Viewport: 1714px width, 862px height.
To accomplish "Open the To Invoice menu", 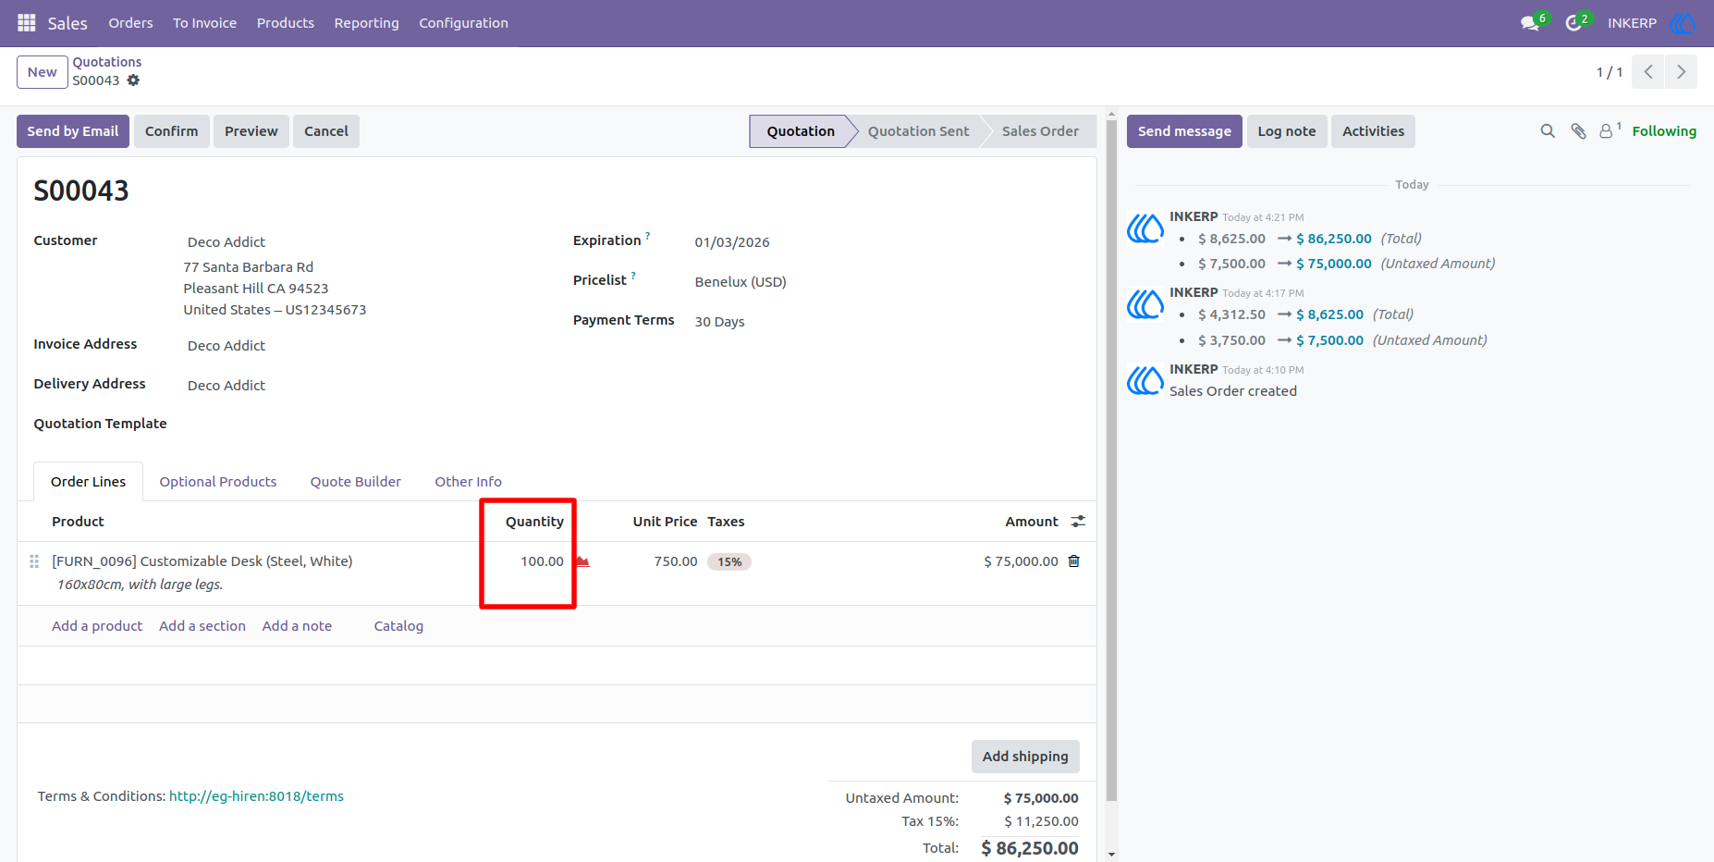I will click(204, 23).
